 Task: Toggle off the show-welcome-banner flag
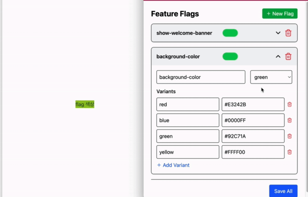pos(230,33)
